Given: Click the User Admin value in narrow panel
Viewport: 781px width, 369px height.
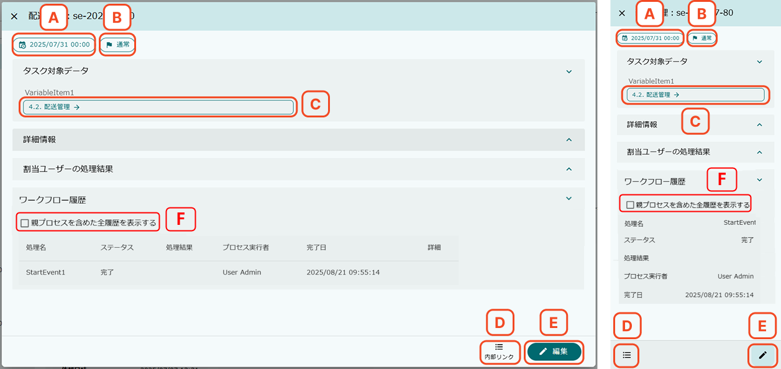Looking at the screenshot, I should pyautogui.click(x=736, y=276).
